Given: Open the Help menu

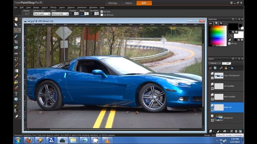Looking at the screenshot, I should pos(102,8).
